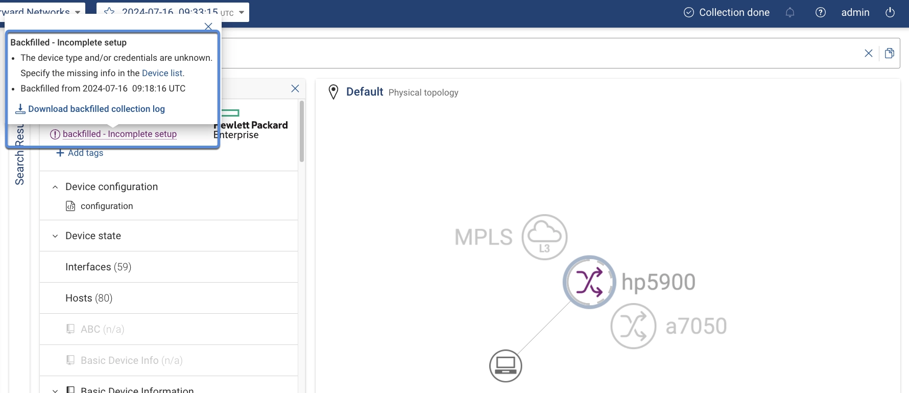The image size is (909, 393).
Task: Open the network name dropdown
Action: click(x=78, y=12)
